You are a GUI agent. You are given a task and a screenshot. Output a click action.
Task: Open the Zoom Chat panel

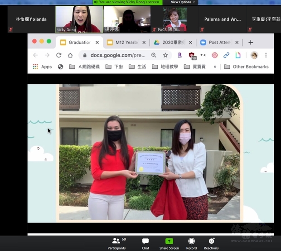145,243
